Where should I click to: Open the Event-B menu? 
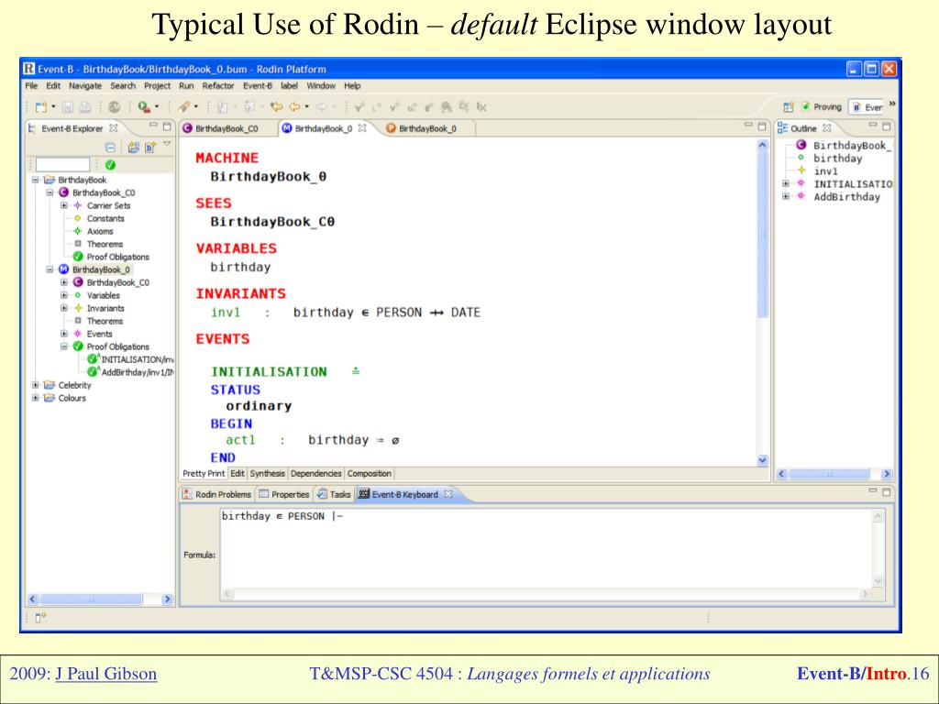pyautogui.click(x=258, y=85)
